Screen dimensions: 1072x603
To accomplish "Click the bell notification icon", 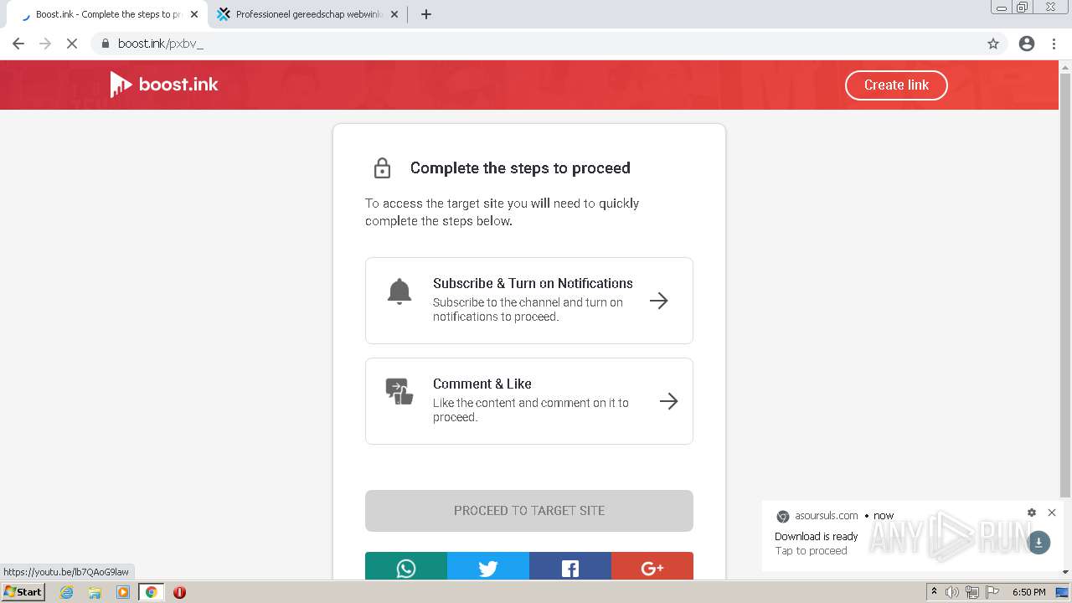I will (x=399, y=291).
